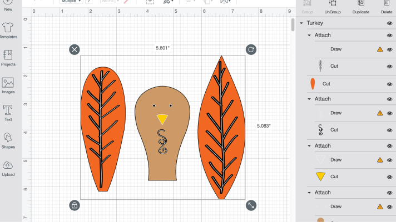Screen dimensions: 396x222
Task: Click the resize arrows handle on selection
Action: [x=251, y=205]
